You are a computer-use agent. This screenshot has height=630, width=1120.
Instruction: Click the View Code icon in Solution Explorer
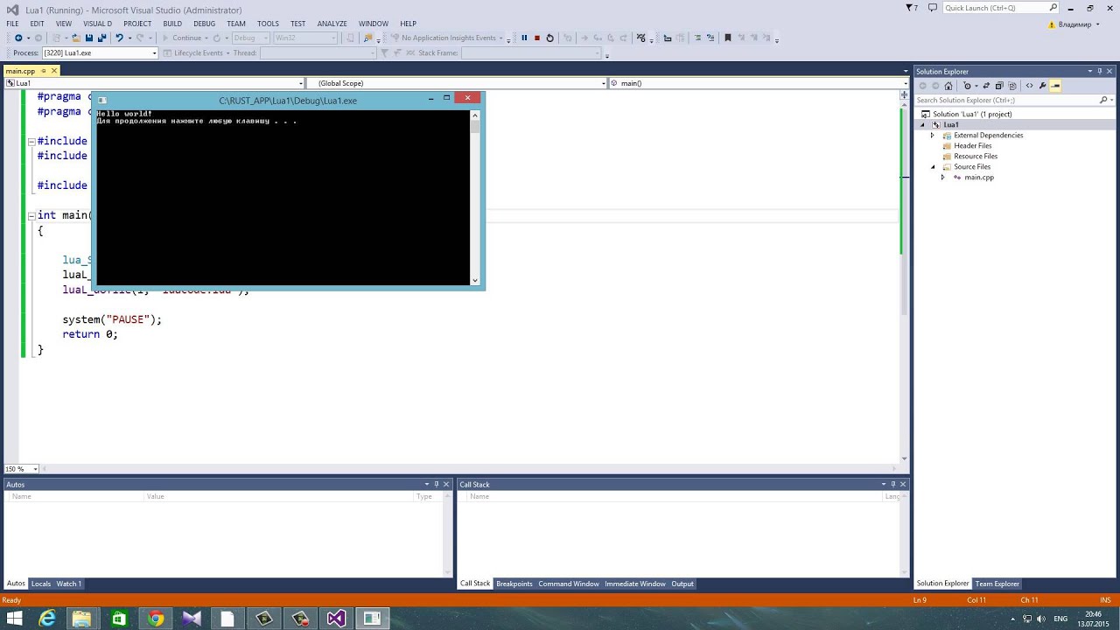1029,86
